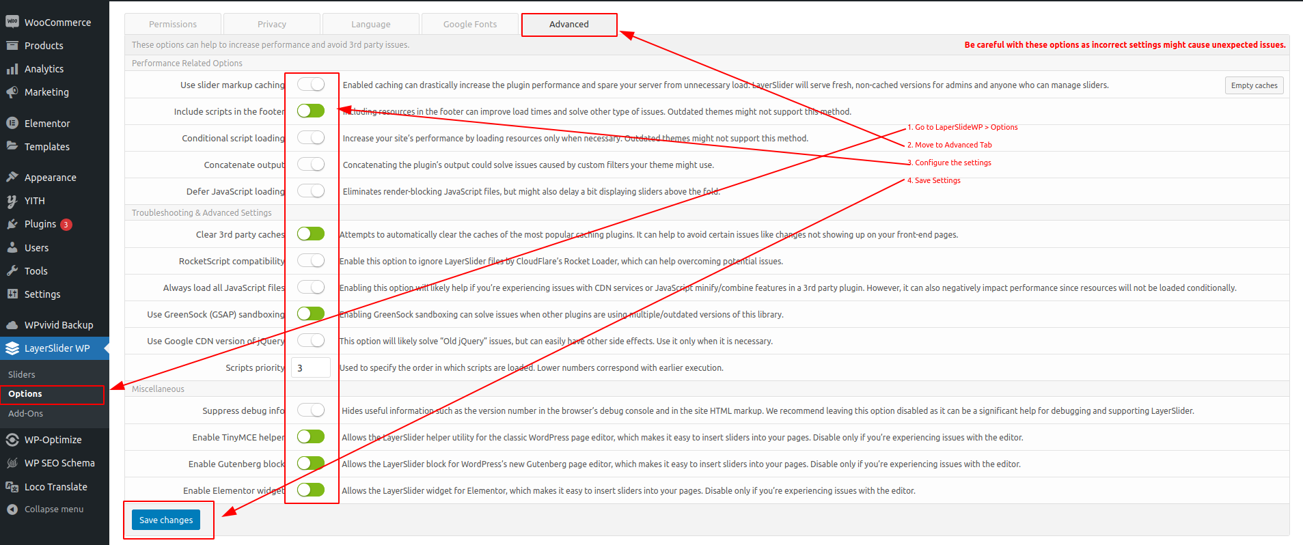Open the WooCommerce menu link
Image resolution: width=1303 pixels, height=545 pixels.
click(57, 23)
